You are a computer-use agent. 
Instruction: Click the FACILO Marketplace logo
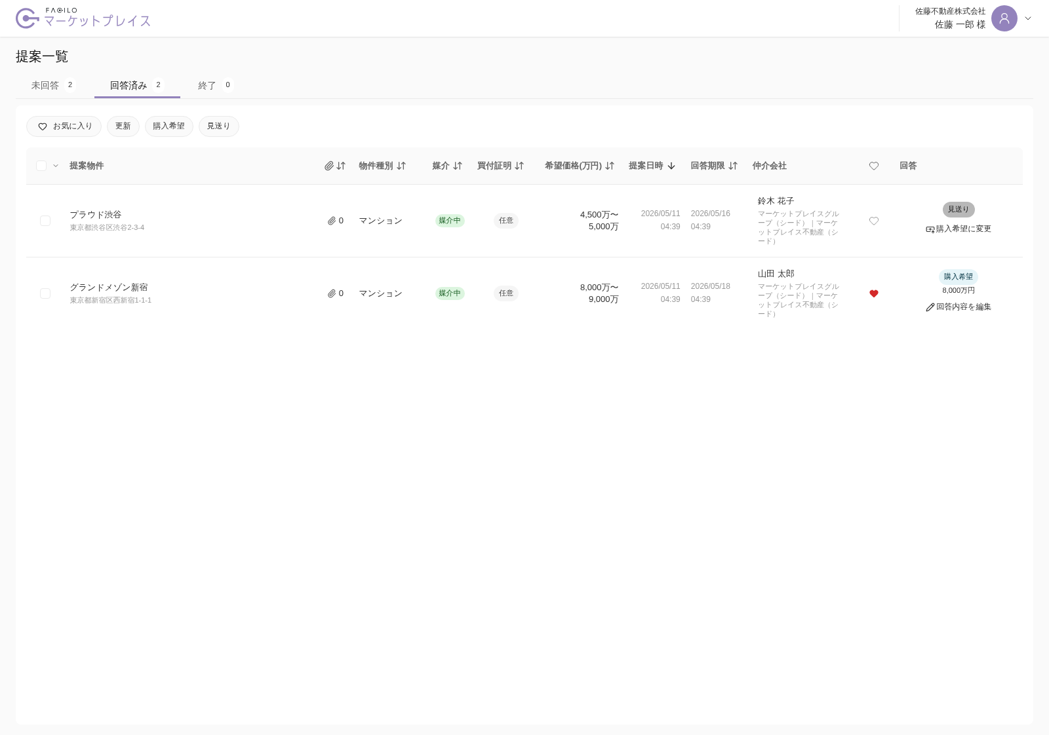(x=83, y=18)
